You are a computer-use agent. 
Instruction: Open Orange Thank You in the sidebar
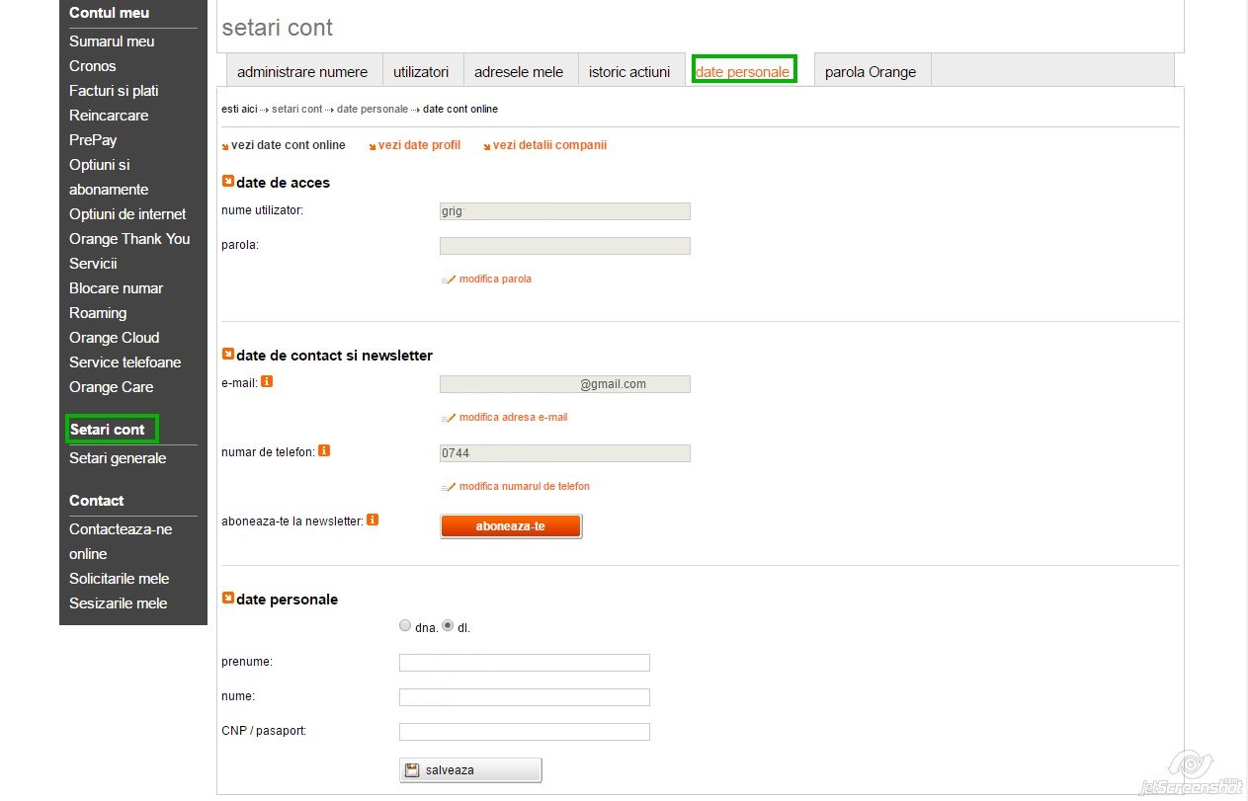pyautogui.click(x=129, y=239)
